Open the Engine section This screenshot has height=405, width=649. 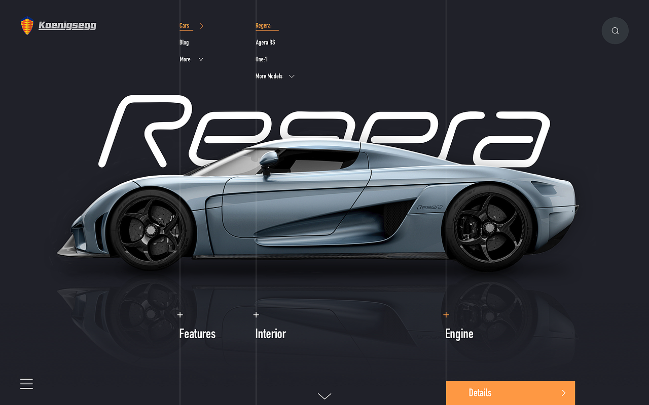(x=459, y=334)
